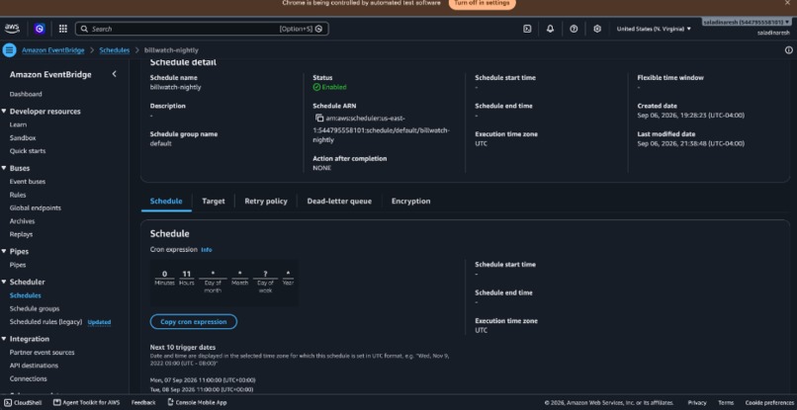797x410 pixels.
Task: Click the info circle icon in breadcrumb bar
Action: (x=788, y=50)
